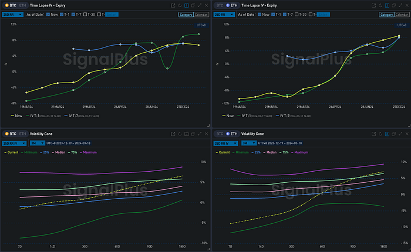Click the export icon on BTC Volatility Cone panel
This screenshot has height=252, width=411.
point(173,134)
